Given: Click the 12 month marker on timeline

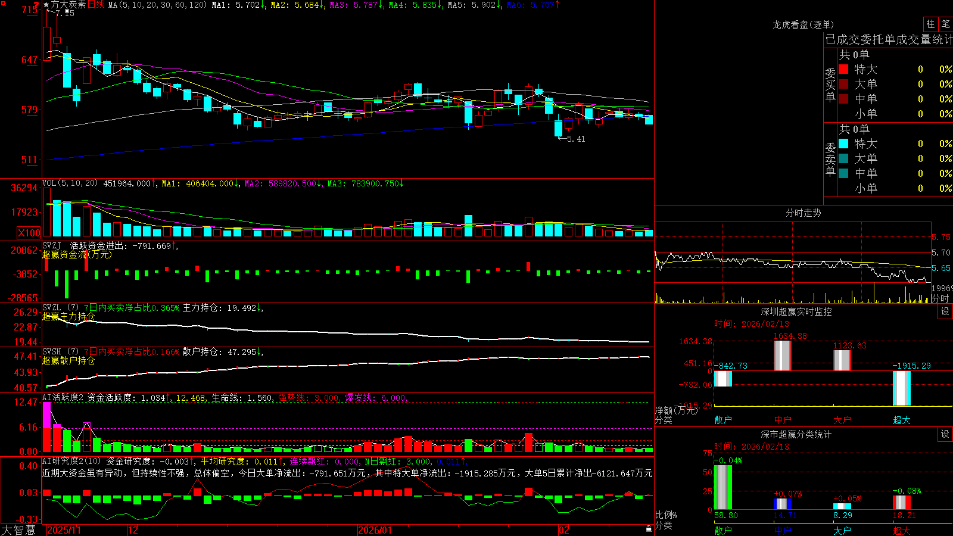Looking at the screenshot, I should 133,530.
